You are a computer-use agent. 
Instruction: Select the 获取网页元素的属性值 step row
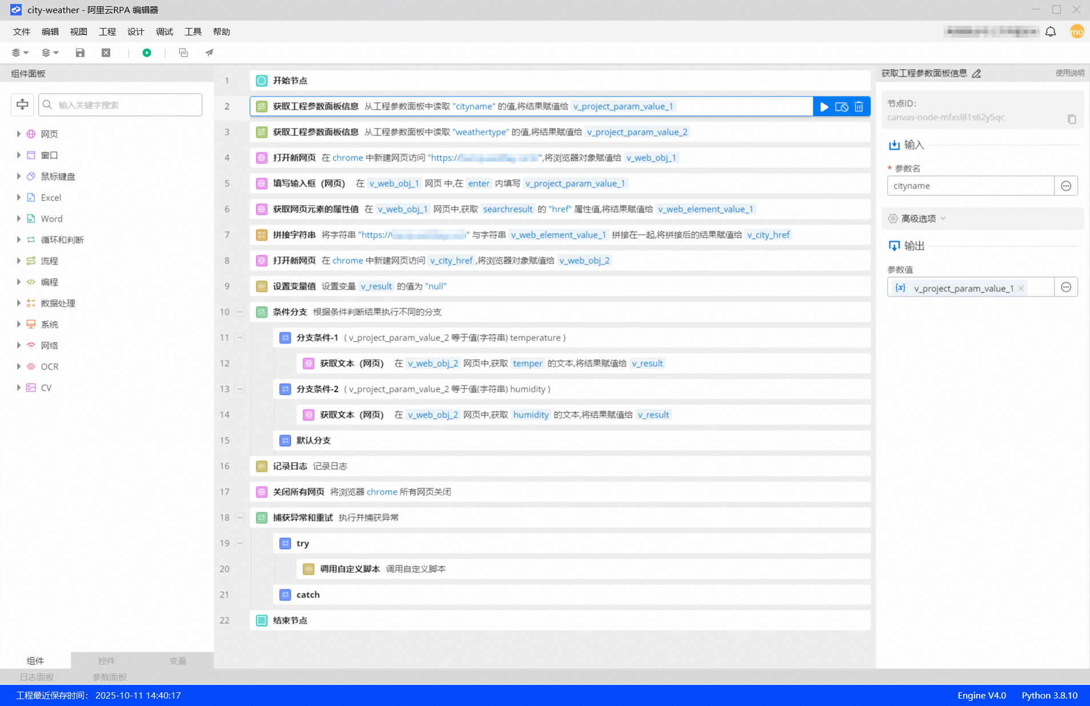[560, 209]
